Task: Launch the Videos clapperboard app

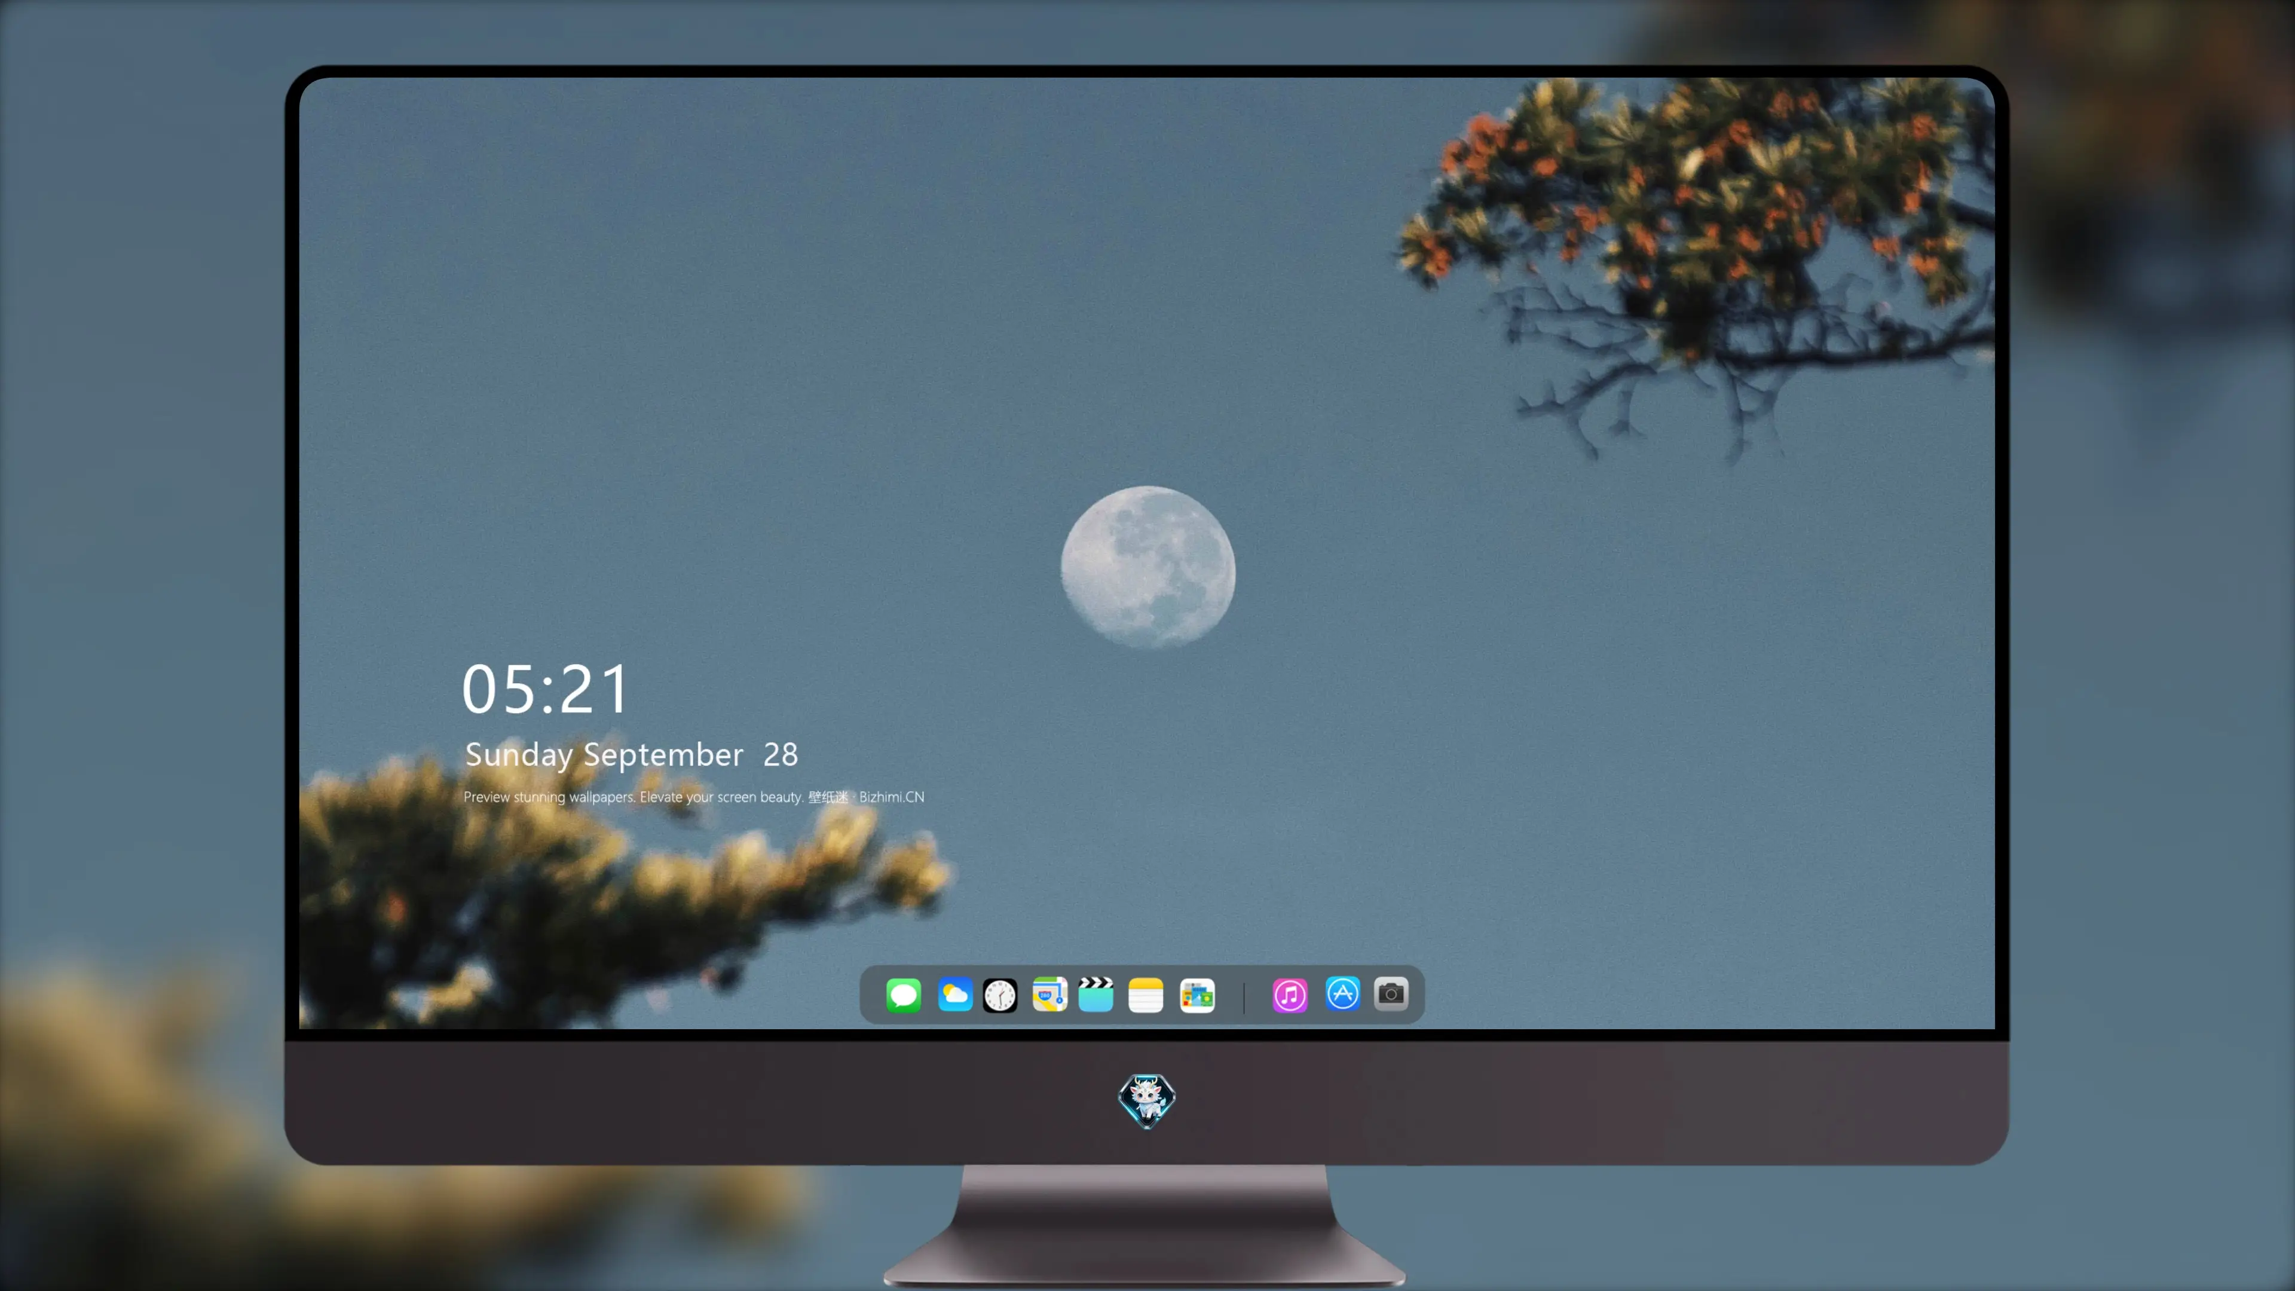Action: pyautogui.click(x=1096, y=995)
